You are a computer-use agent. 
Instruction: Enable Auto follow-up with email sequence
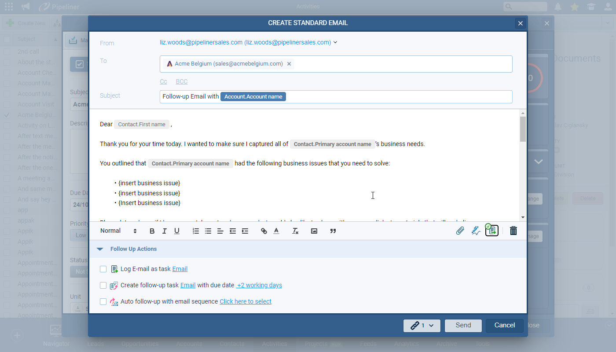[x=103, y=301]
